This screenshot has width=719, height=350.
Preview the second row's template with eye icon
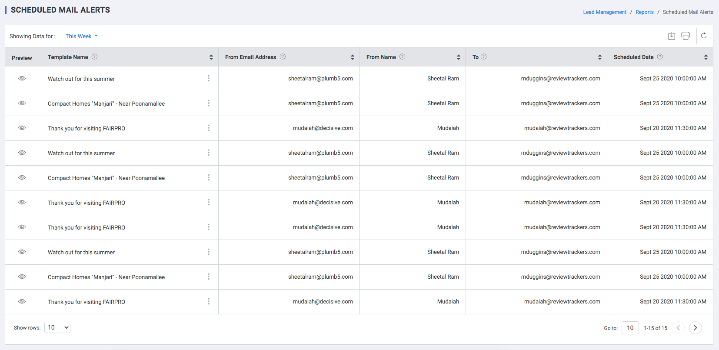22,103
